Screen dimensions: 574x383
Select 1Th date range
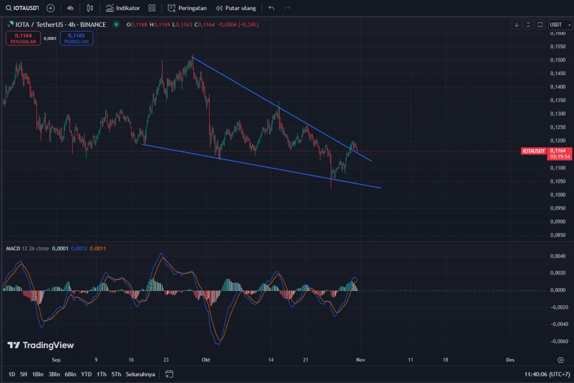(101, 374)
